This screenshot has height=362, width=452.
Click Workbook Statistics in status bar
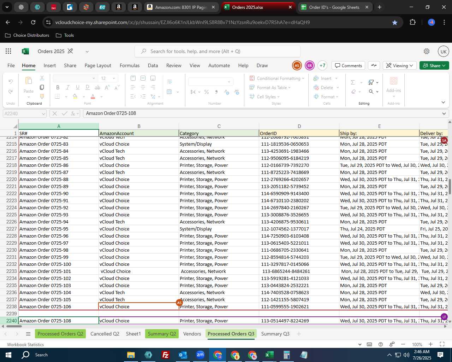[25, 345]
